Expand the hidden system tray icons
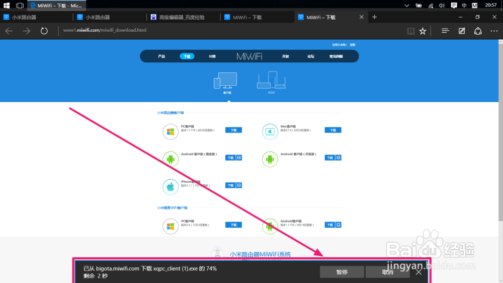 coord(407,6)
